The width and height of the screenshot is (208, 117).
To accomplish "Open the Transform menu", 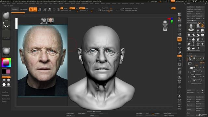I will pos(125,4).
